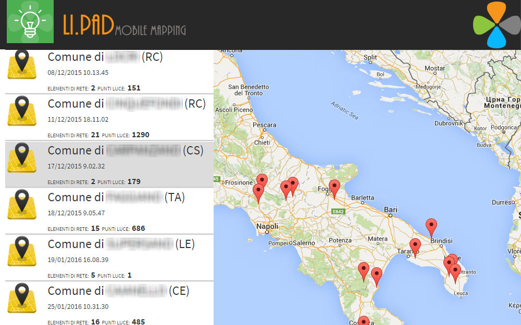Select the red marker at the map's bottom edge
Image resolution: width=521 pixels, height=325 pixels.
(x=363, y=321)
